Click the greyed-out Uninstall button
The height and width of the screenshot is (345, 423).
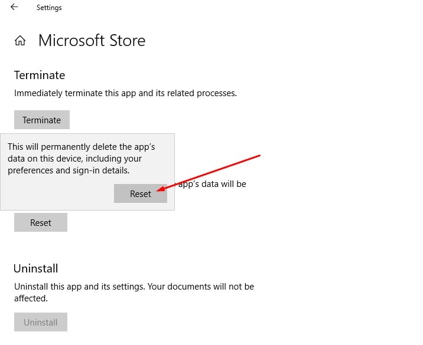(x=41, y=322)
